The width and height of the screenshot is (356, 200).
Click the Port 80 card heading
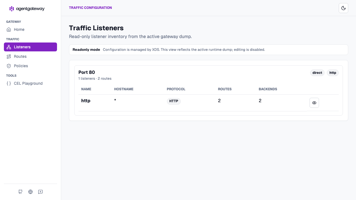[x=87, y=72]
